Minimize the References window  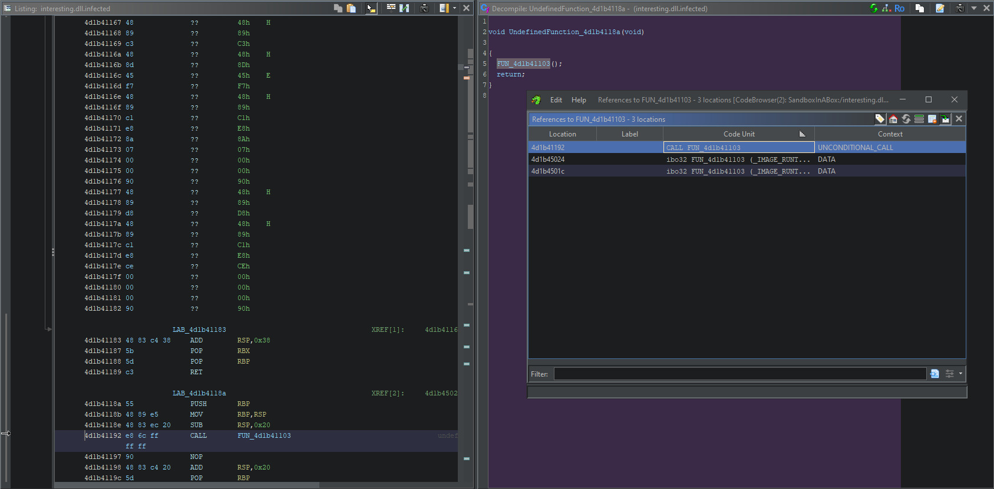click(903, 99)
